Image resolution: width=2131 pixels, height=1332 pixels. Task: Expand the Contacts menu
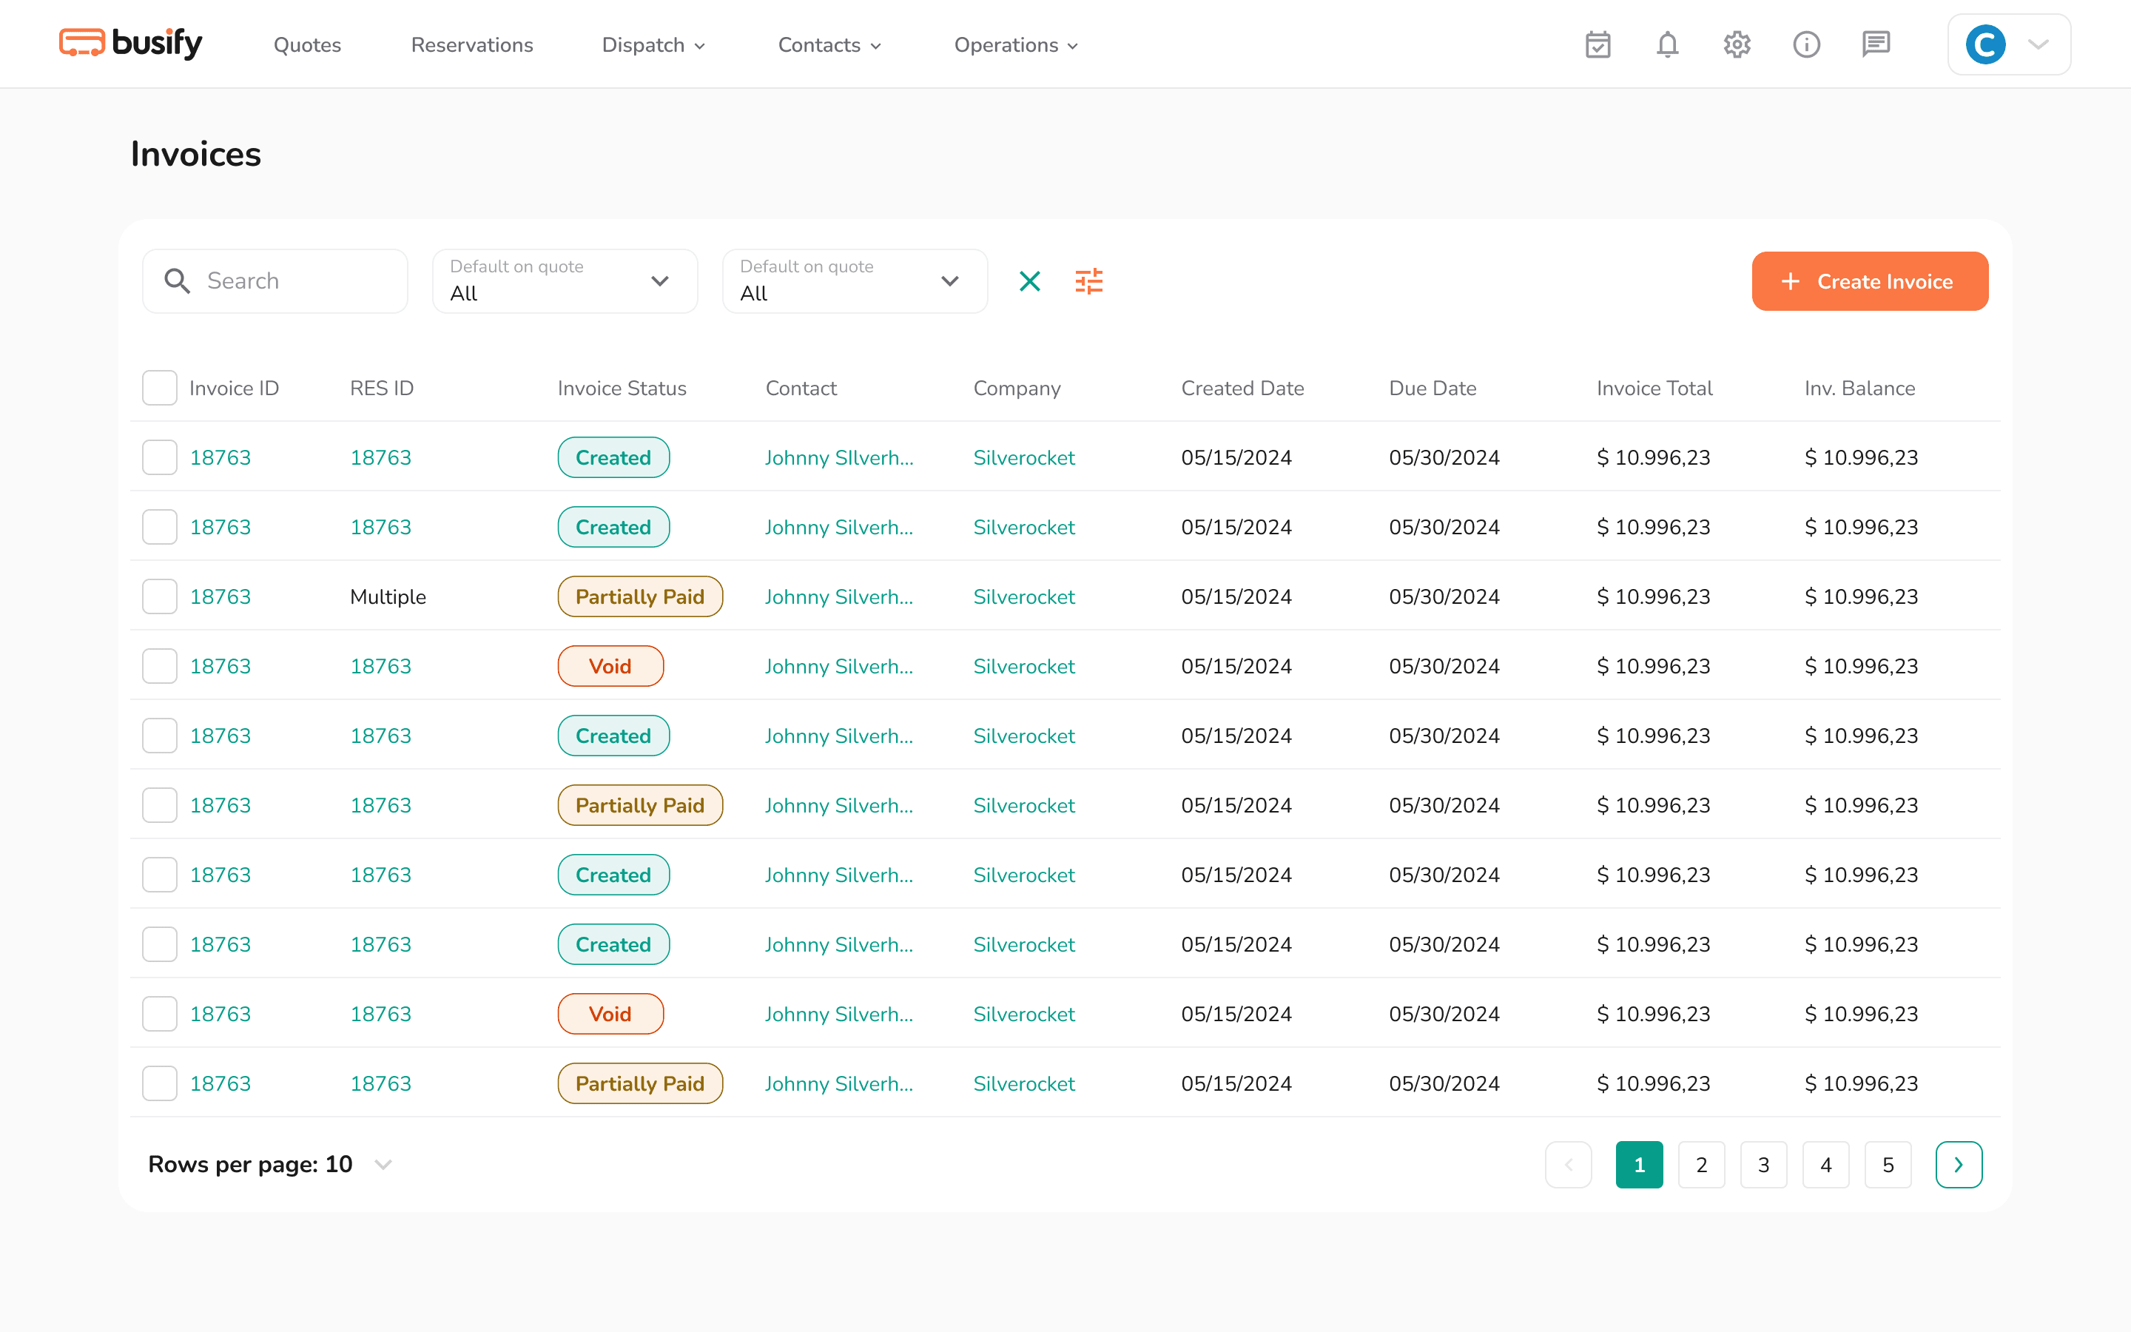click(x=829, y=45)
